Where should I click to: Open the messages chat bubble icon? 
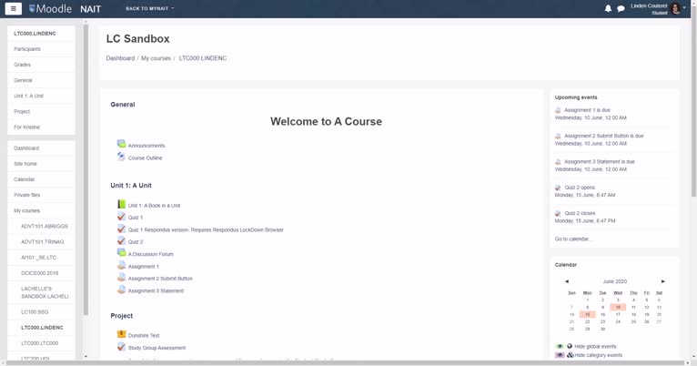coord(621,8)
